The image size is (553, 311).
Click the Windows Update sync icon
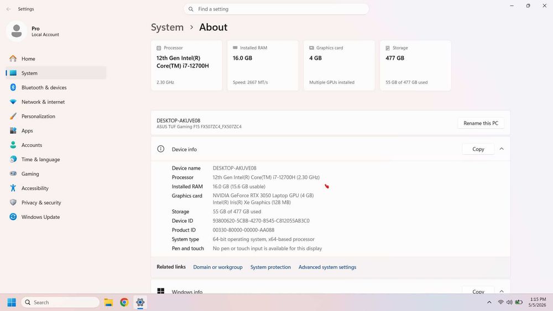click(x=13, y=217)
